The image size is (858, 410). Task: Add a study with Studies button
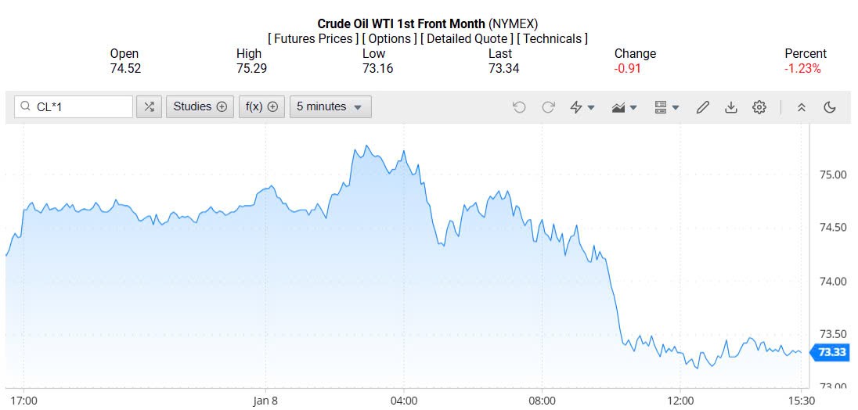click(x=200, y=107)
